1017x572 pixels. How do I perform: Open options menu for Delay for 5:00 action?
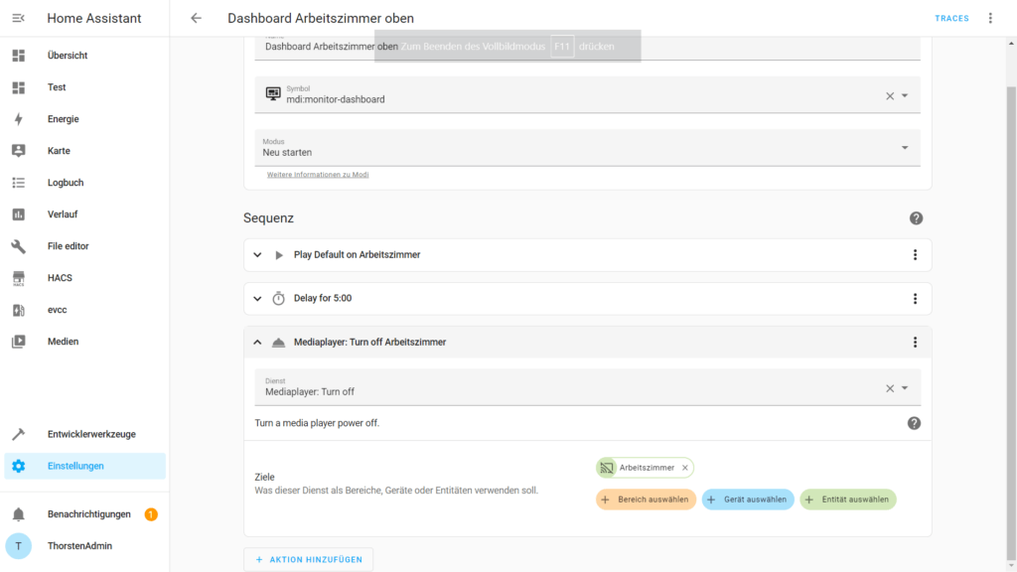(915, 299)
